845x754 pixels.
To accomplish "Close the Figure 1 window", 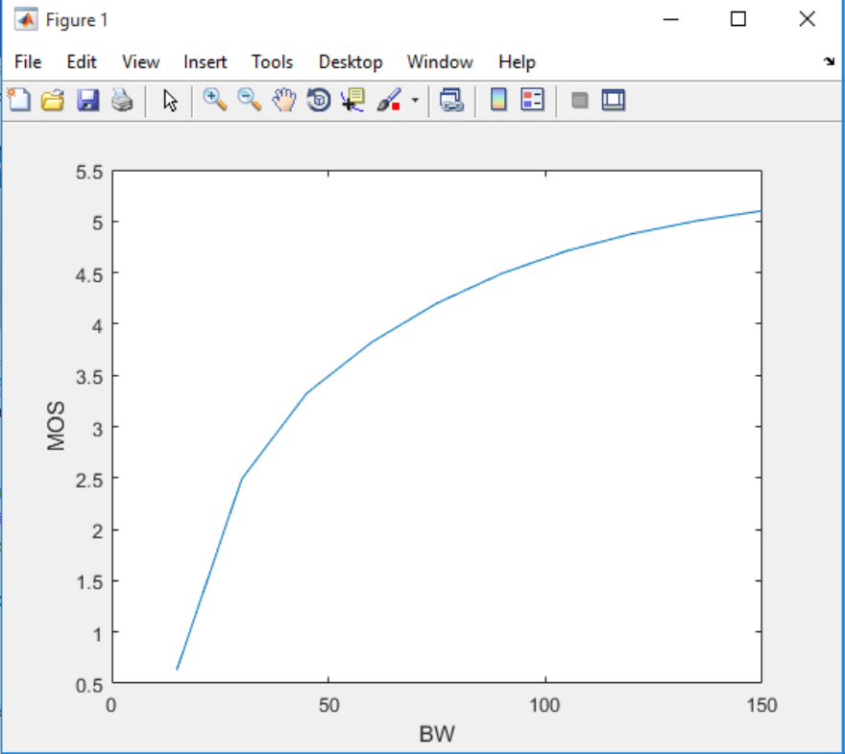I will pyautogui.click(x=807, y=19).
